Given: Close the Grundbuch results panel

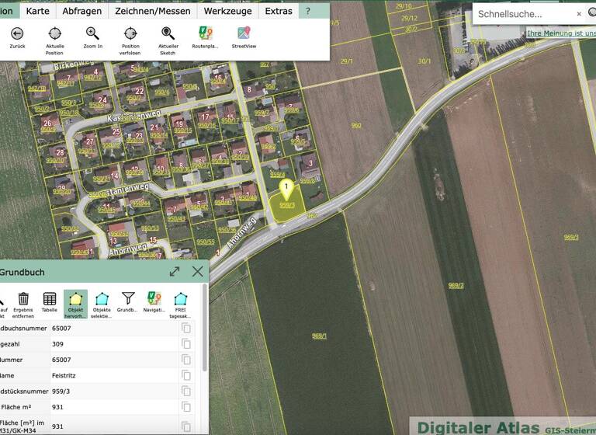Looking at the screenshot, I should tap(198, 272).
